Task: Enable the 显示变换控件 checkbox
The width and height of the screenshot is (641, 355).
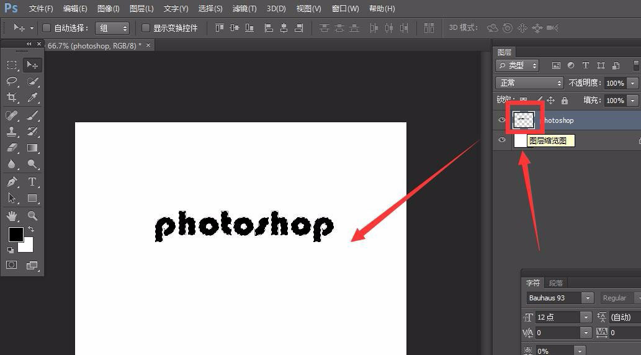Action: 146,28
